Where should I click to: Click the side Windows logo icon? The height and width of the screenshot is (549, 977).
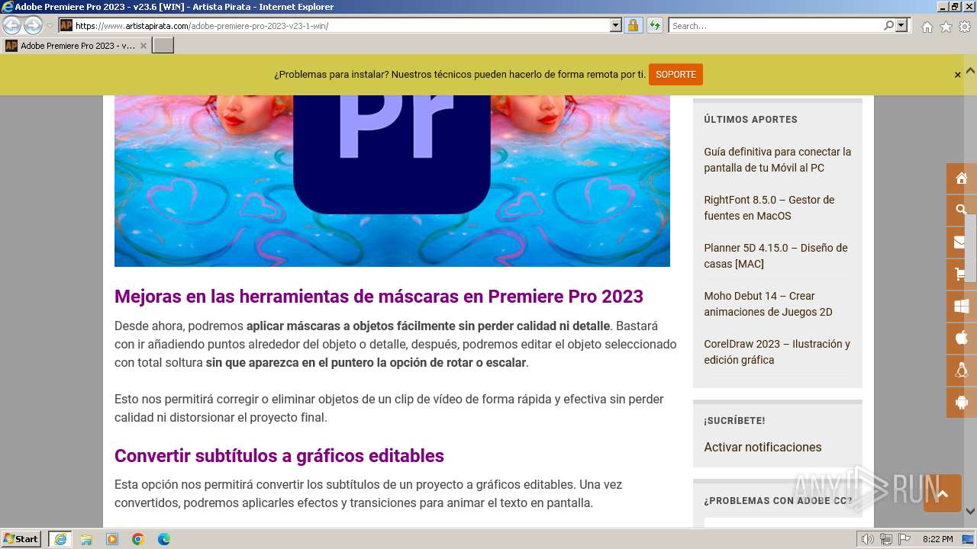pyautogui.click(x=961, y=307)
